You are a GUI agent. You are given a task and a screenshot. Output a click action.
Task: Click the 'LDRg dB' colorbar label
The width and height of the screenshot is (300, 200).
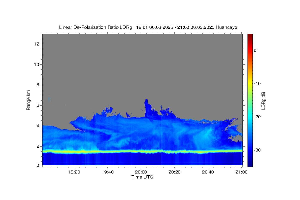tap(263, 100)
